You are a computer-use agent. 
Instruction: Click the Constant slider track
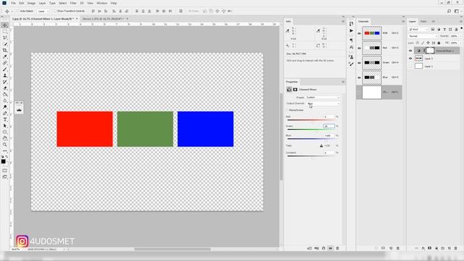[x=311, y=157]
